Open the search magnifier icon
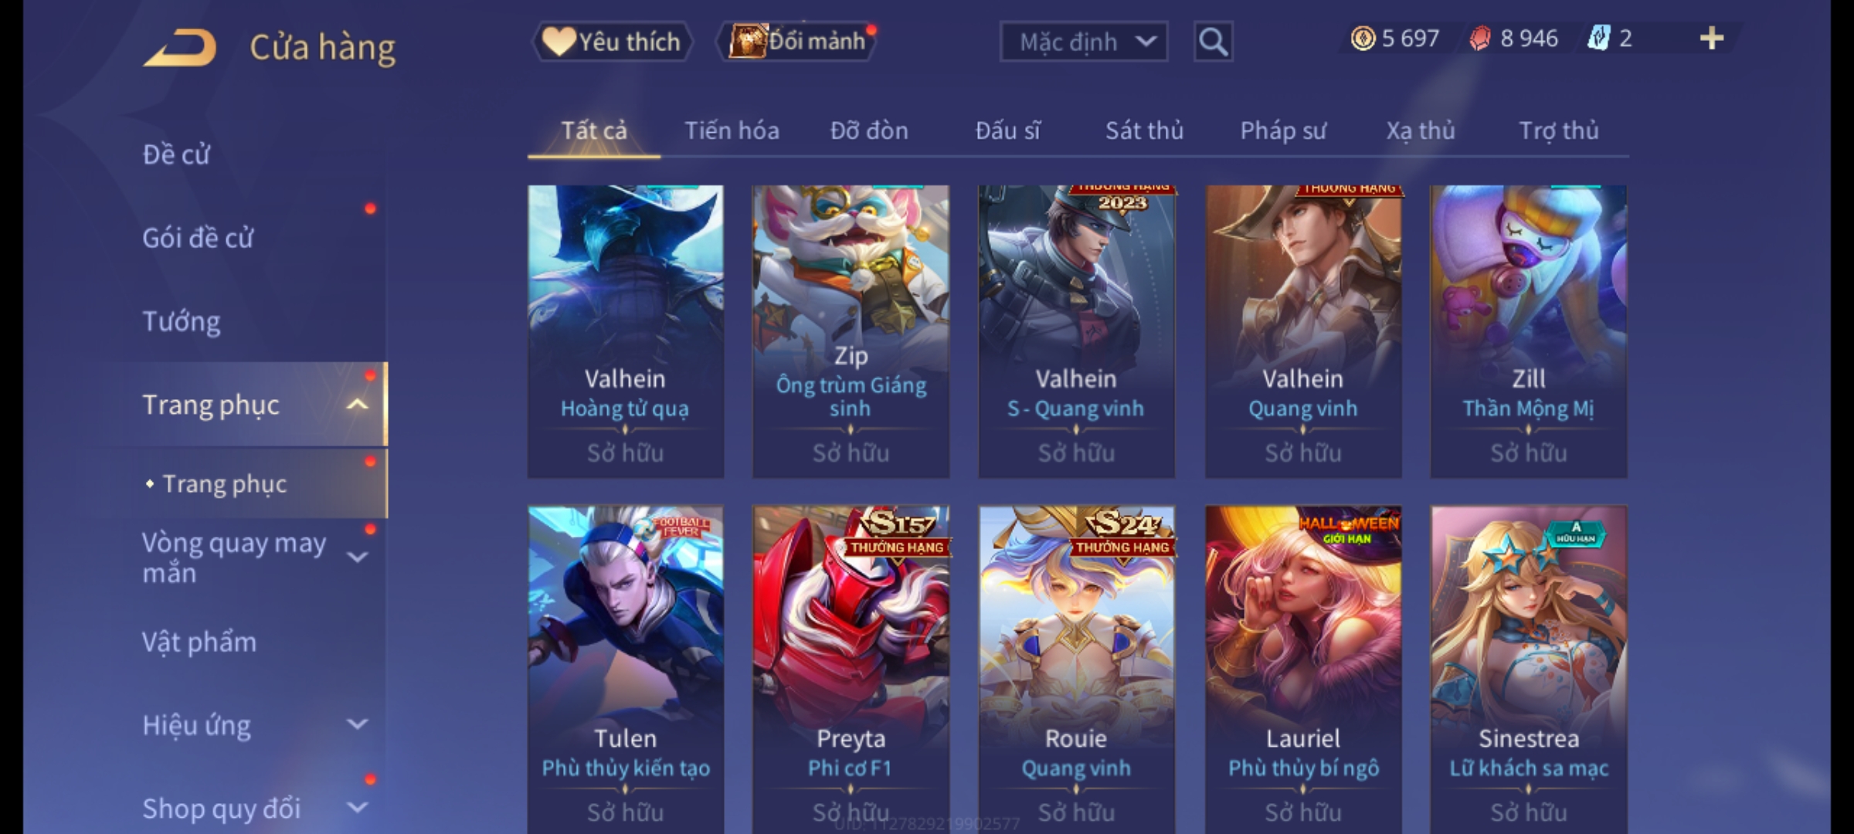 point(1213,42)
